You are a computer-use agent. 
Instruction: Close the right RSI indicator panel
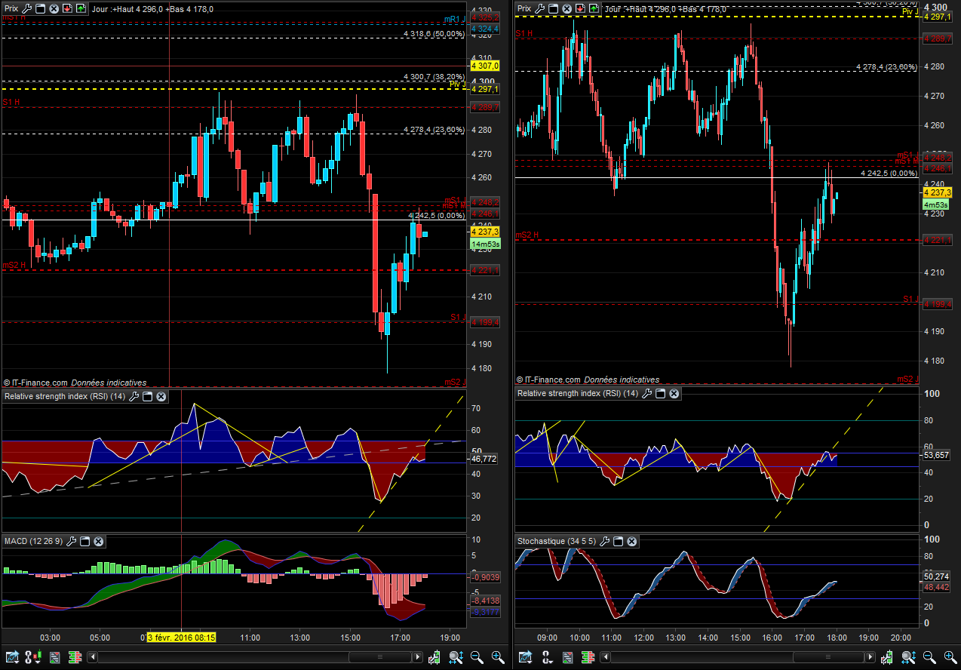tap(674, 393)
